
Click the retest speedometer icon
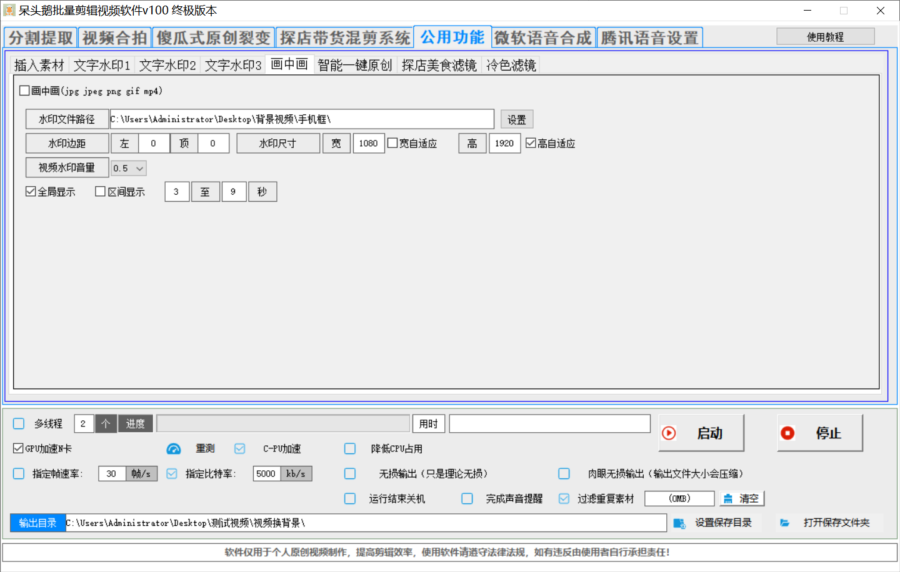(174, 449)
